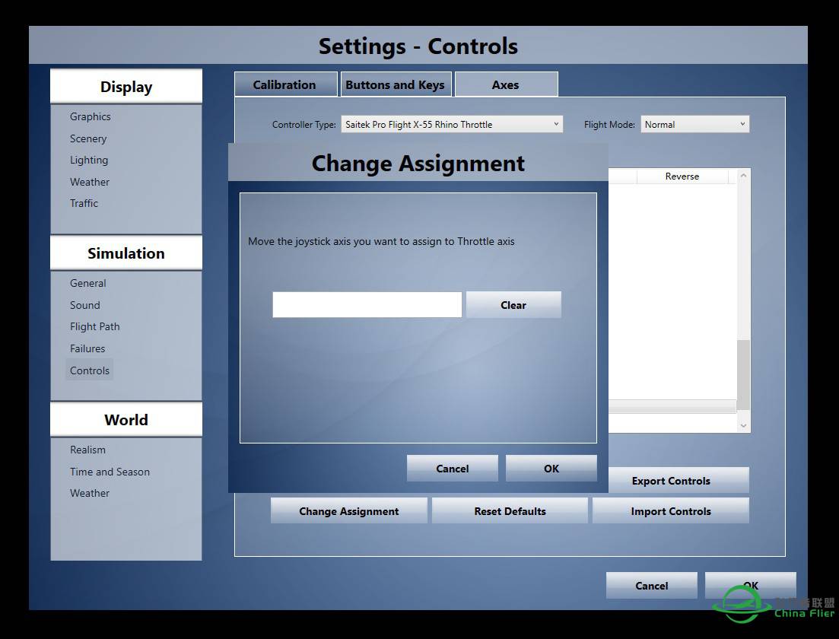This screenshot has width=839, height=639.
Task: Cancel the Change Assignment dialog
Action: tap(453, 469)
